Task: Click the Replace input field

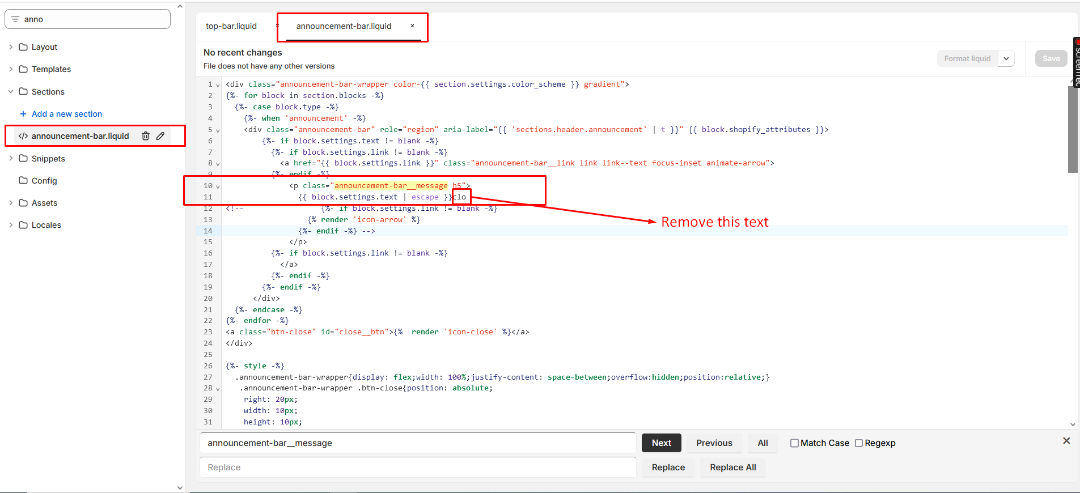Action: (x=418, y=467)
